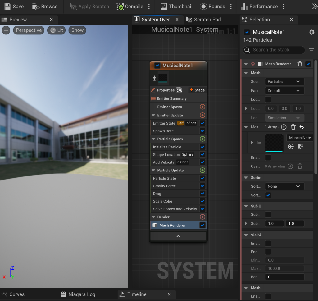Add array element to Meshes
The height and width of the screenshot is (301, 318).
[284, 127]
